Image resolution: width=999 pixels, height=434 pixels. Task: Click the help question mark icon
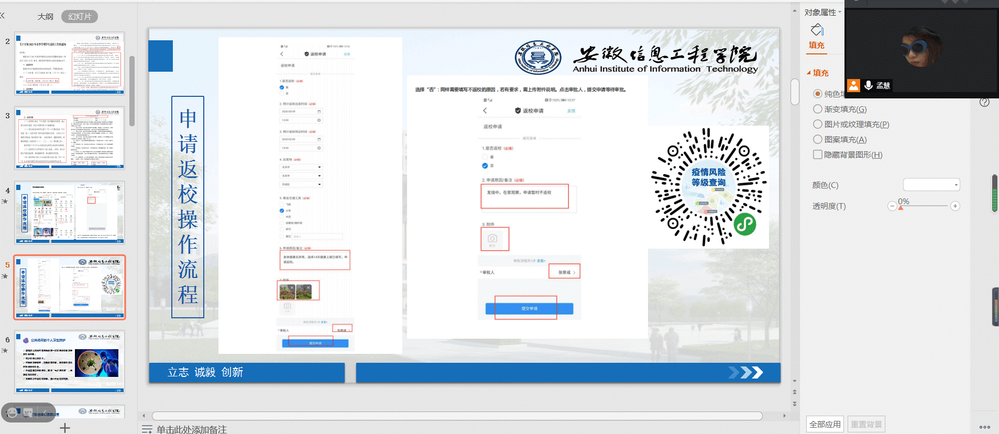point(984,102)
